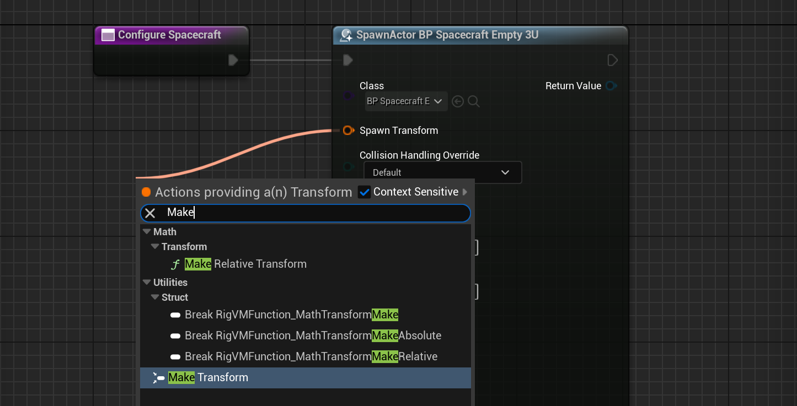The image size is (797, 406).
Task: Browse to Class asset with magnifier icon
Action: click(473, 101)
